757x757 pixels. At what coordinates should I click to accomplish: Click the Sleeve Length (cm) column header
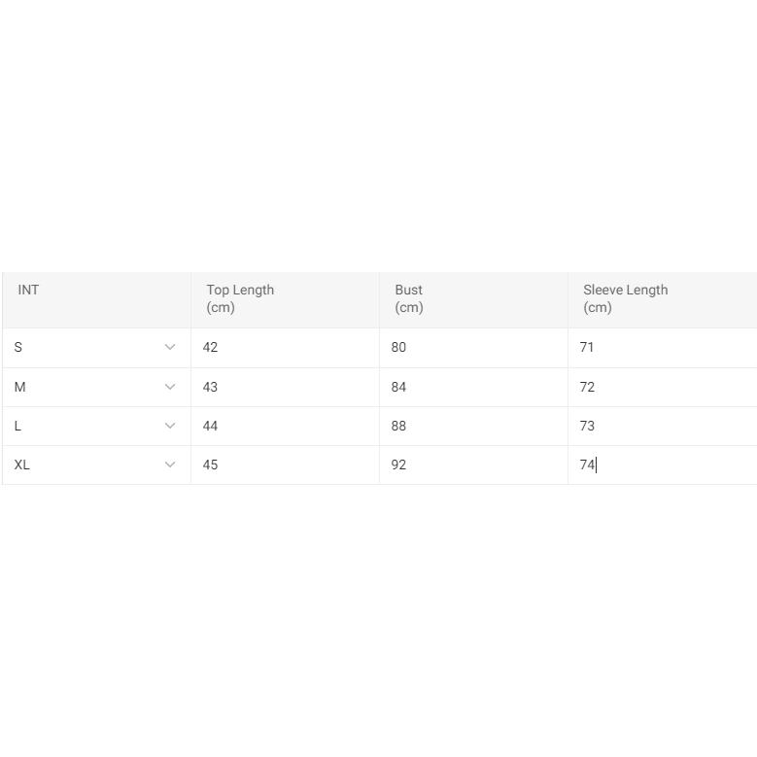[x=625, y=298]
